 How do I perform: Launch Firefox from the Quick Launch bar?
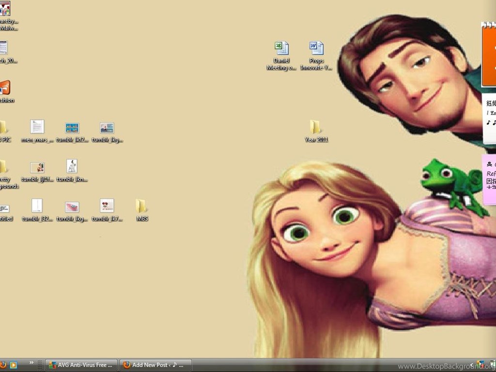click(3, 365)
